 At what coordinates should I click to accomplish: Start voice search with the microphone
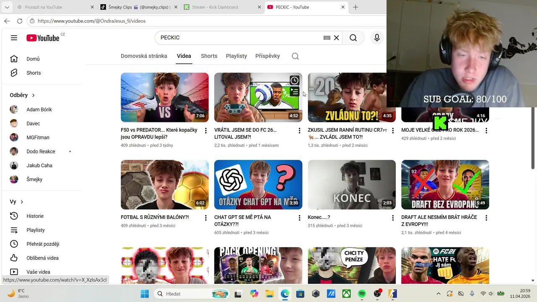point(377,38)
